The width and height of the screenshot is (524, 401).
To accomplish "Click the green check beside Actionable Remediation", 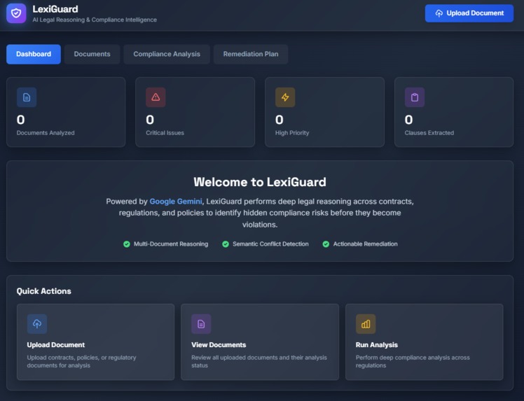I will pos(326,244).
